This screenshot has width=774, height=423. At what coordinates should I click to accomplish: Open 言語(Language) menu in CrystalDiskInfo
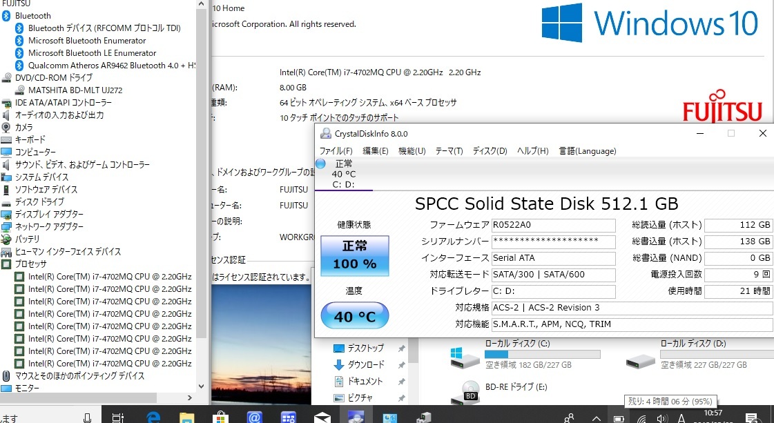[588, 151]
